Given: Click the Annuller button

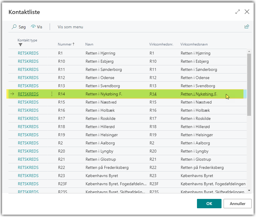Looking at the screenshot, I should tap(238, 204).
